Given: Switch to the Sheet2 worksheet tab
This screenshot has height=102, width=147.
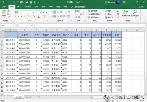Looking at the screenshot, I should pos(28,97).
